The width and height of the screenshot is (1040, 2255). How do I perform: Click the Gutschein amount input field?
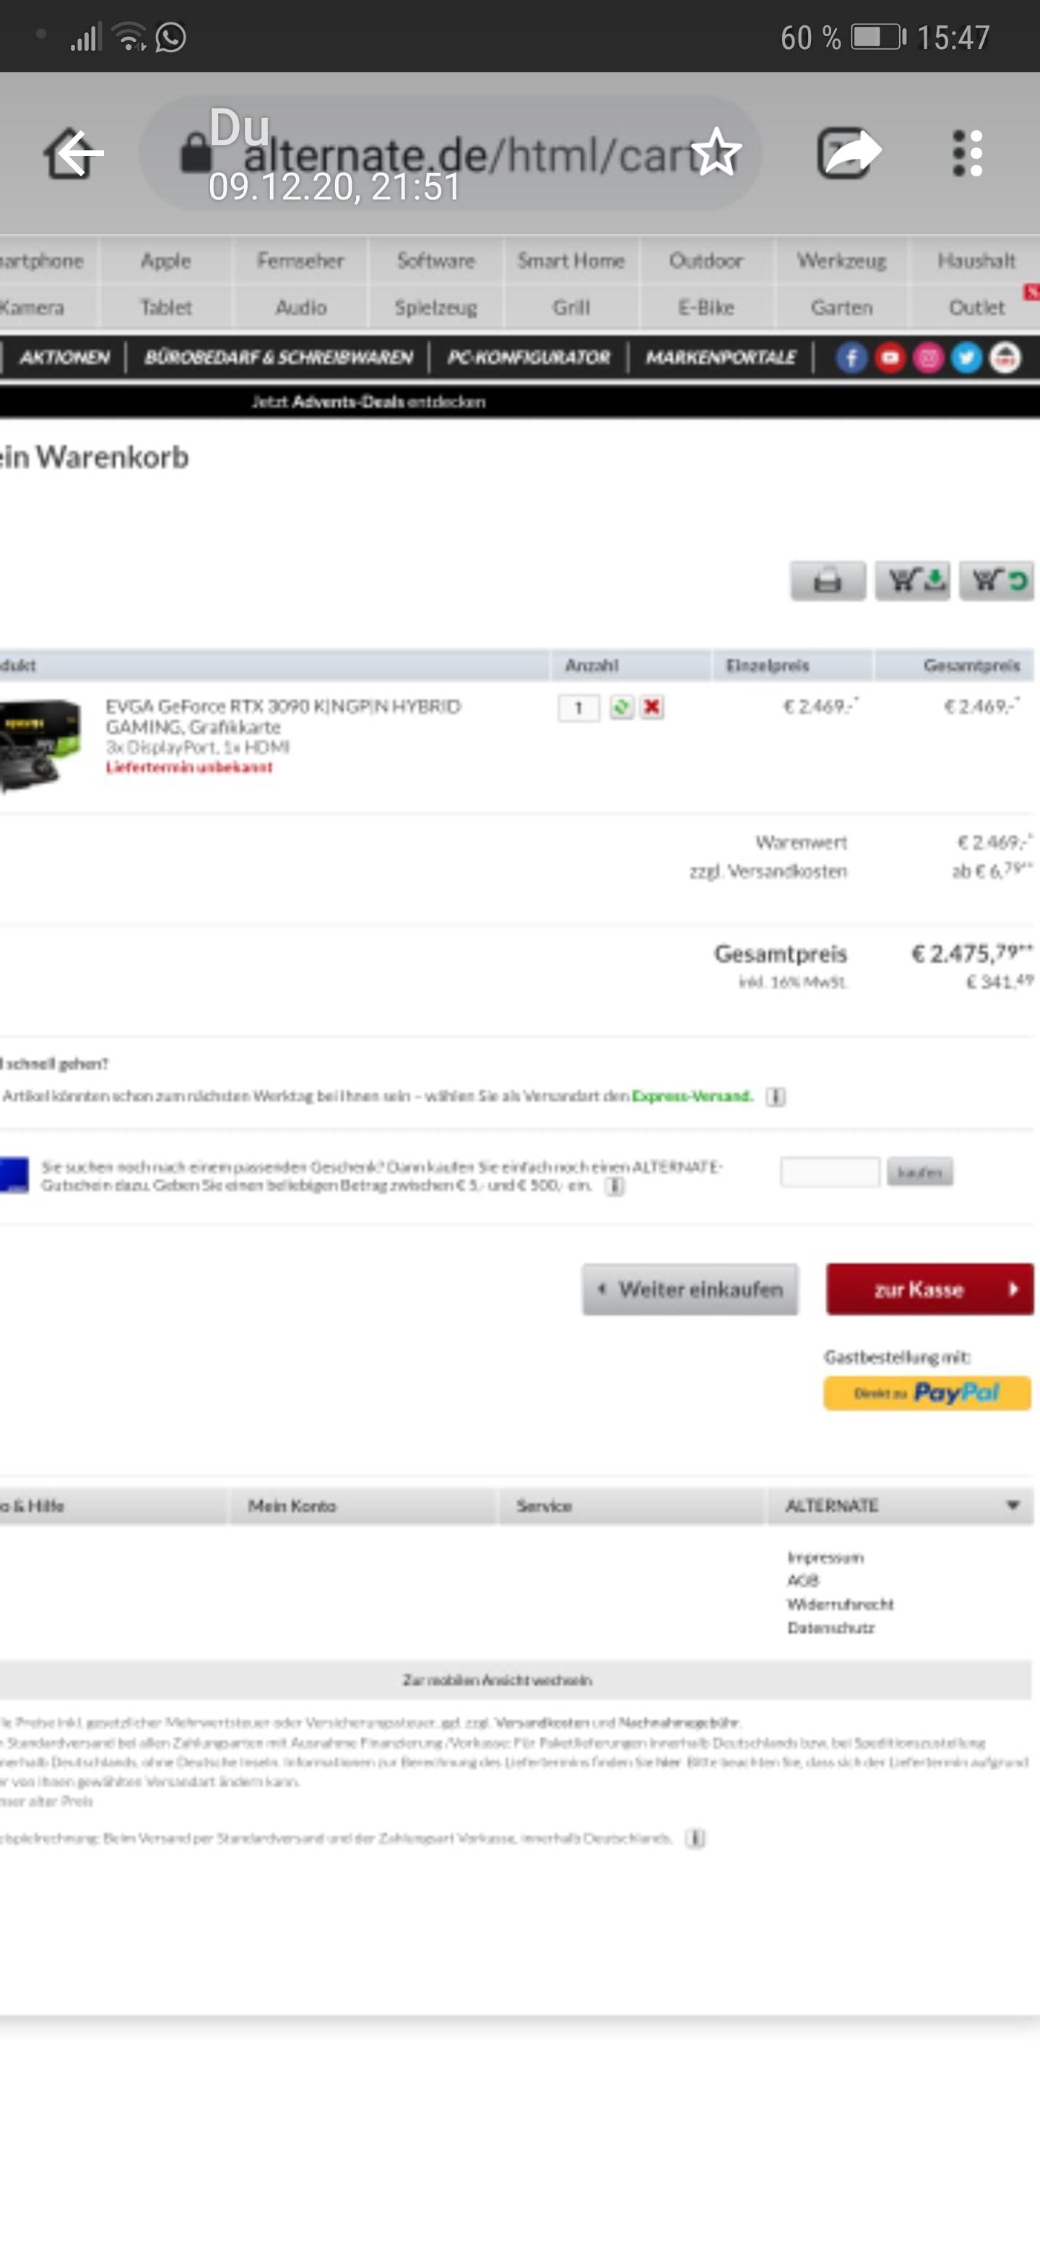pos(830,1172)
